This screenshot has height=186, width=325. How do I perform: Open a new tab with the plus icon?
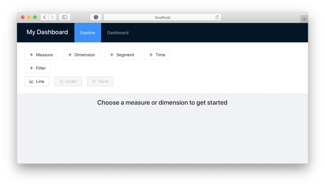[x=304, y=19]
